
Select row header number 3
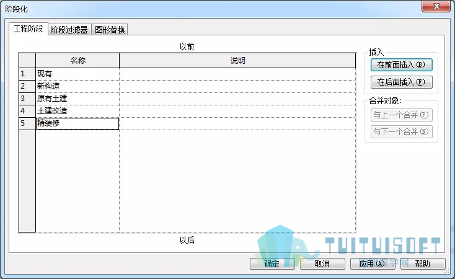click(x=27, y=99)
